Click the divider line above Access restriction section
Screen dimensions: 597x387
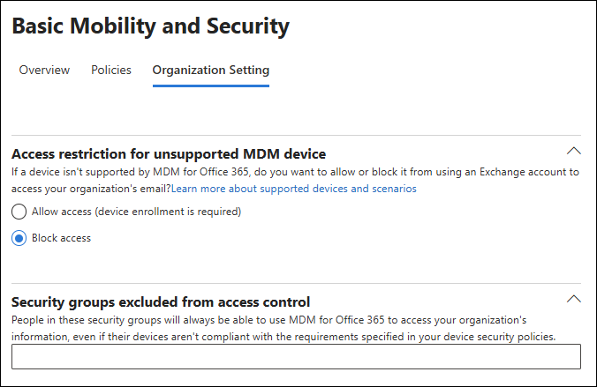coord(296,135)
